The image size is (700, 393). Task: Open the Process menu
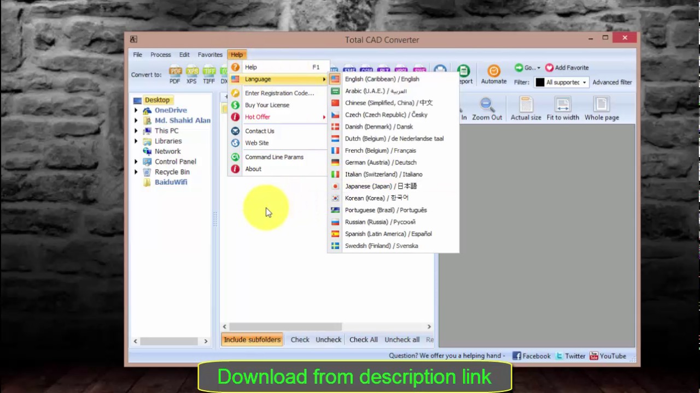[x=161, y=55]
